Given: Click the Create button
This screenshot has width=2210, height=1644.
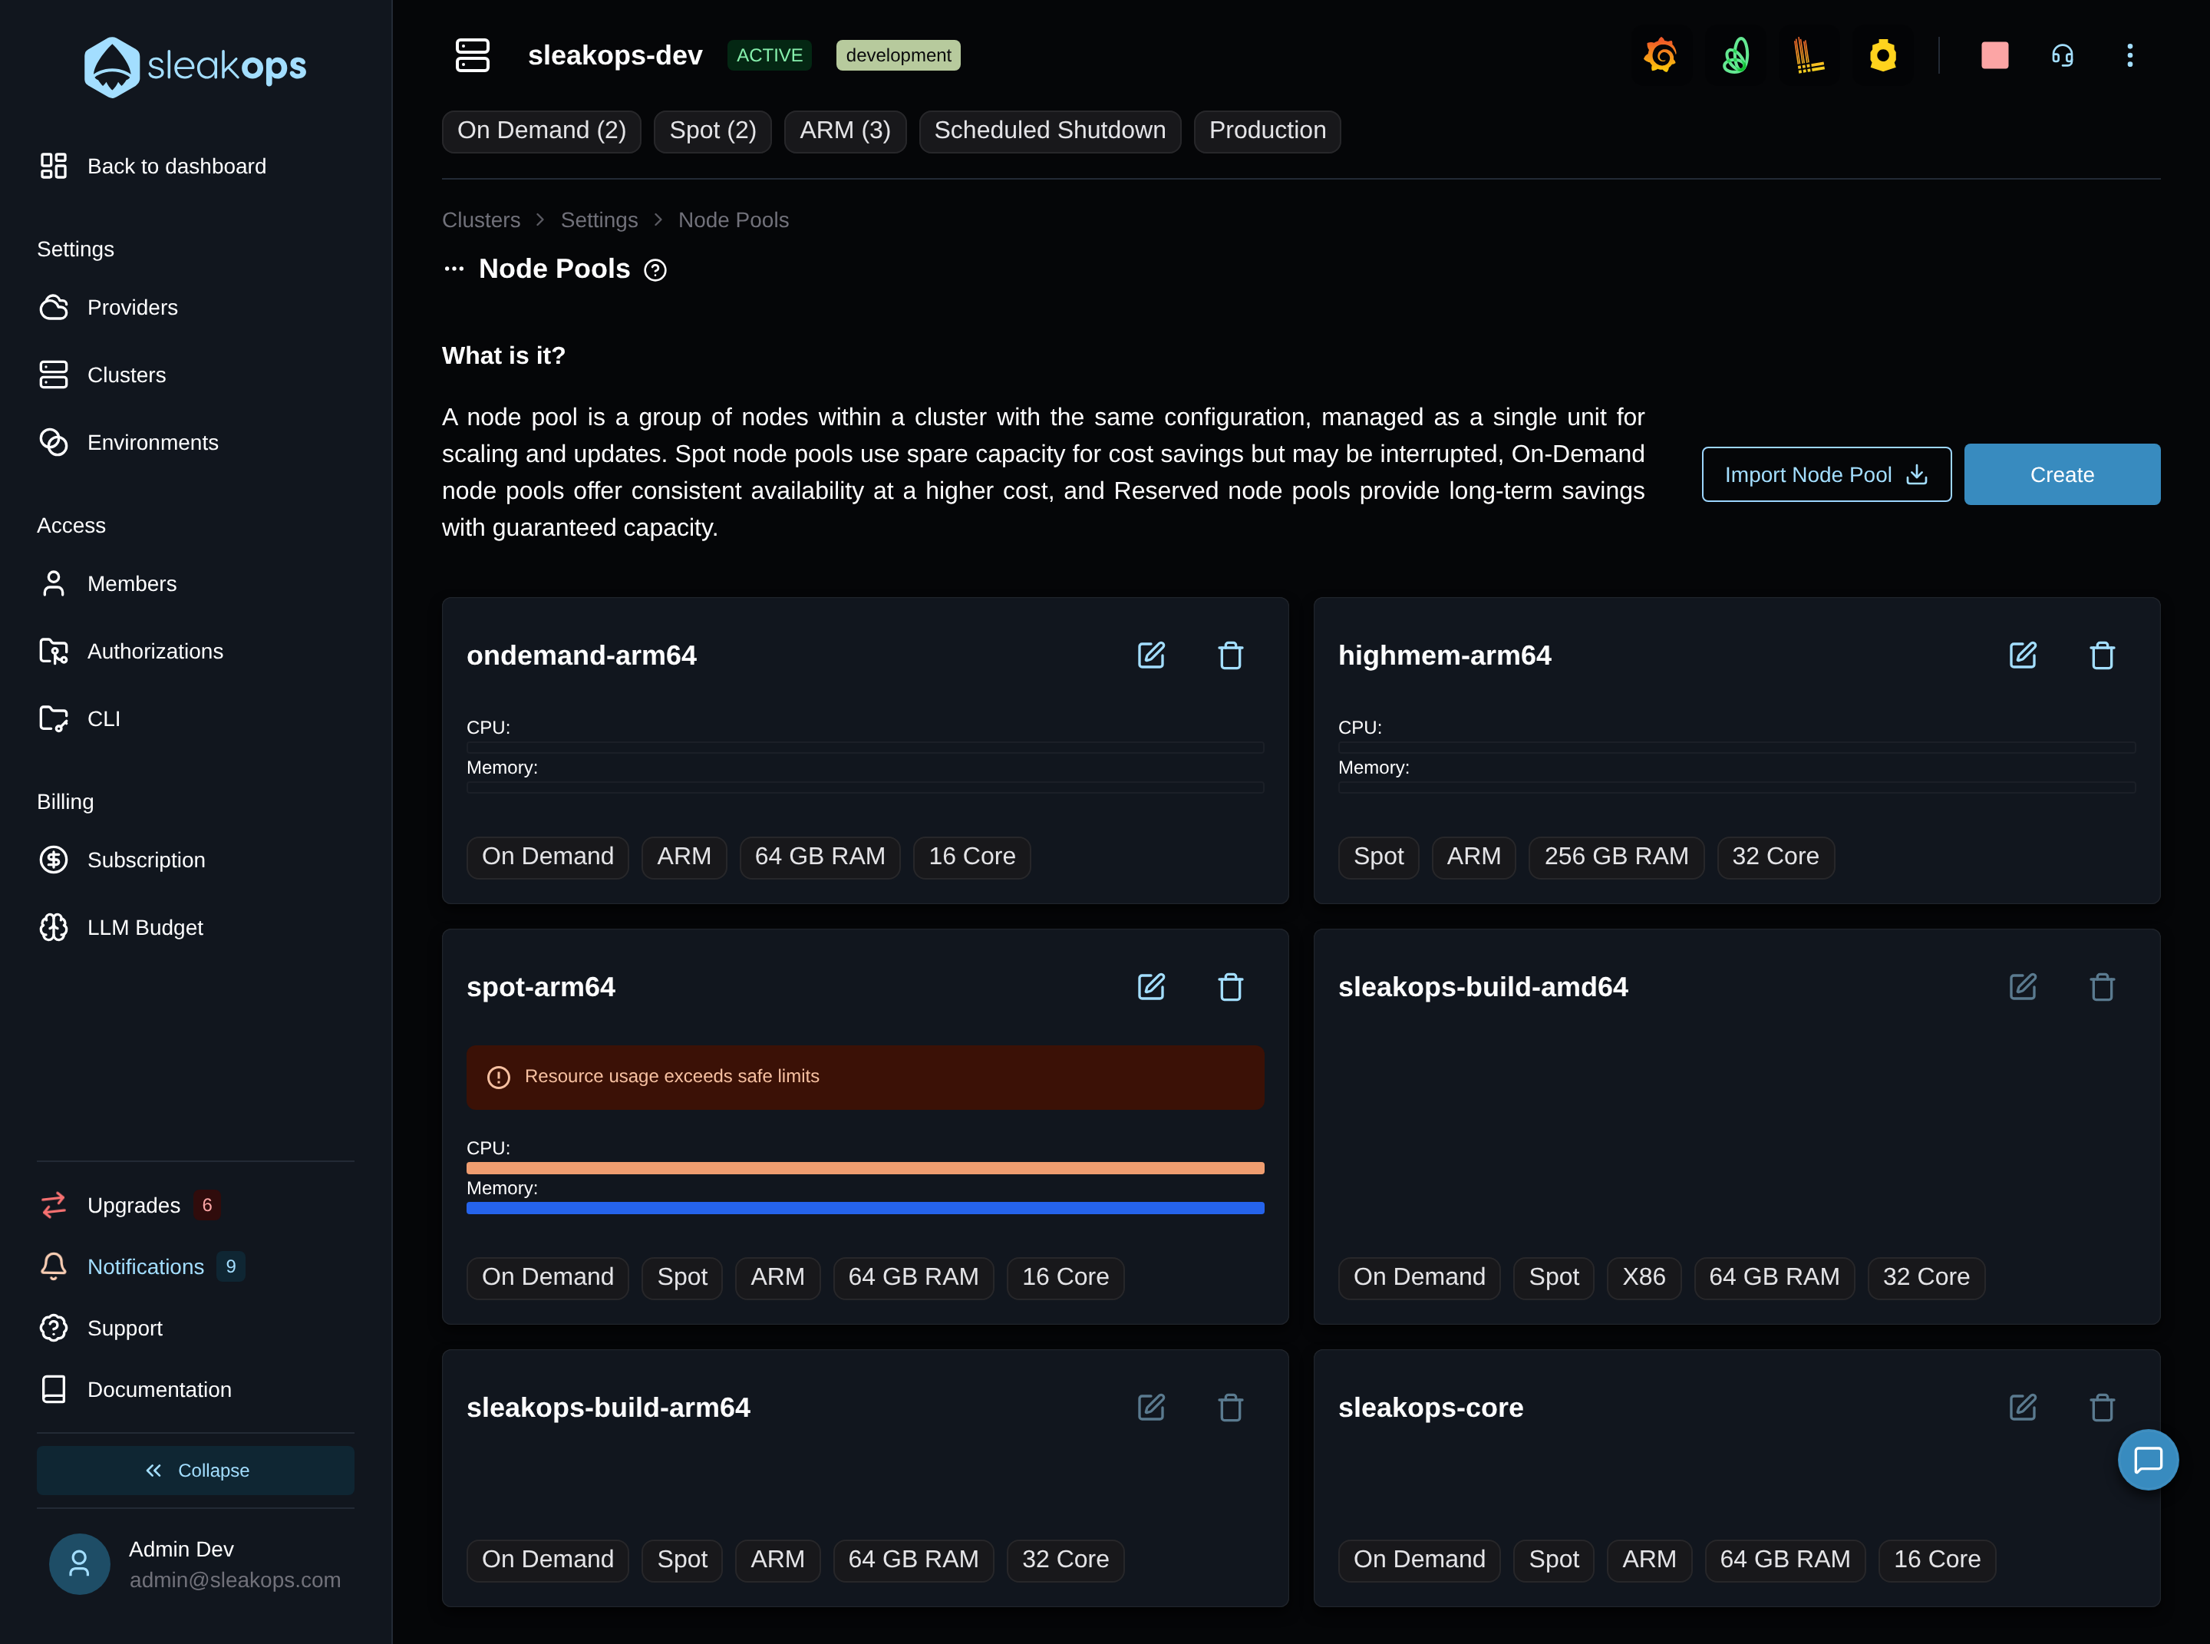Looking at the screenshot, I should pyautogui.click(x=2062, y=474).
